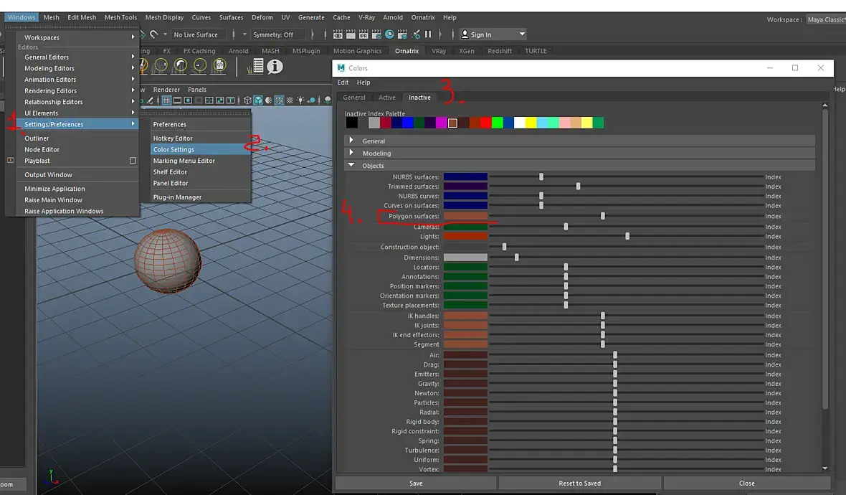This screenshot has width=846, height=495.
Task: Click the textured cube shading icon
Action: (x=280, y=100)
